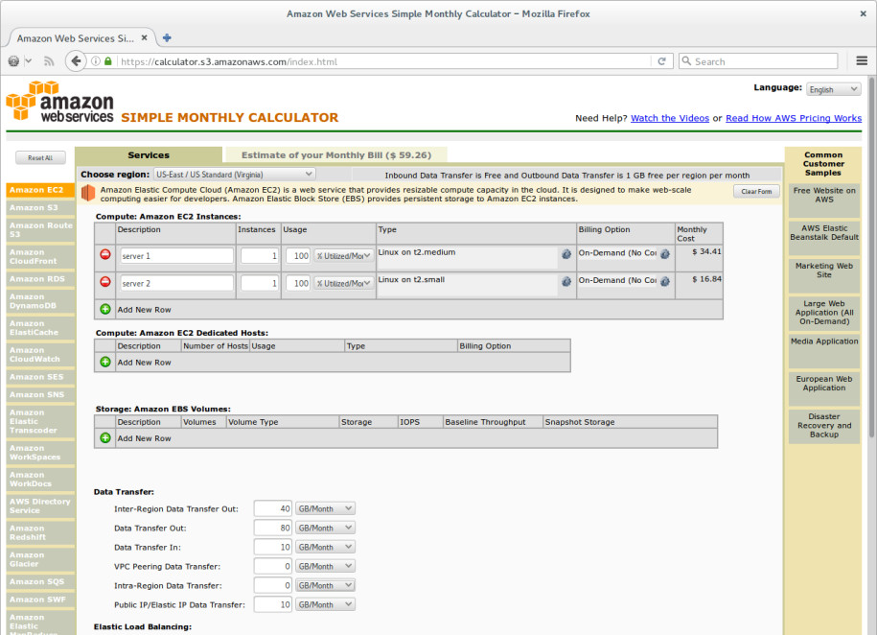Open Amazon DynamoDB service

[40, 301]
